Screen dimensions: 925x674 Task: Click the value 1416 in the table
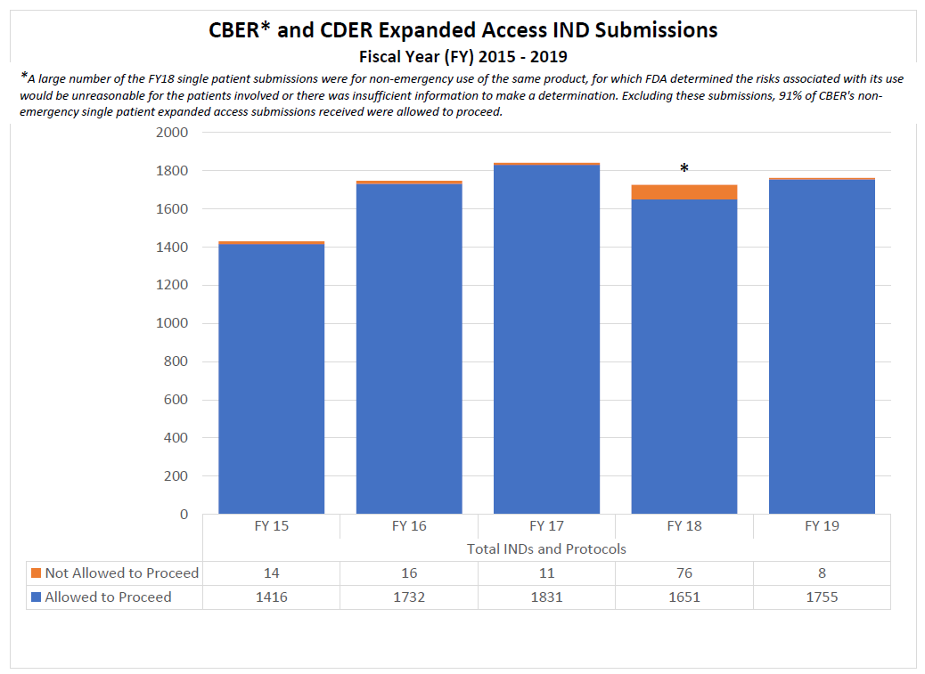272,597
